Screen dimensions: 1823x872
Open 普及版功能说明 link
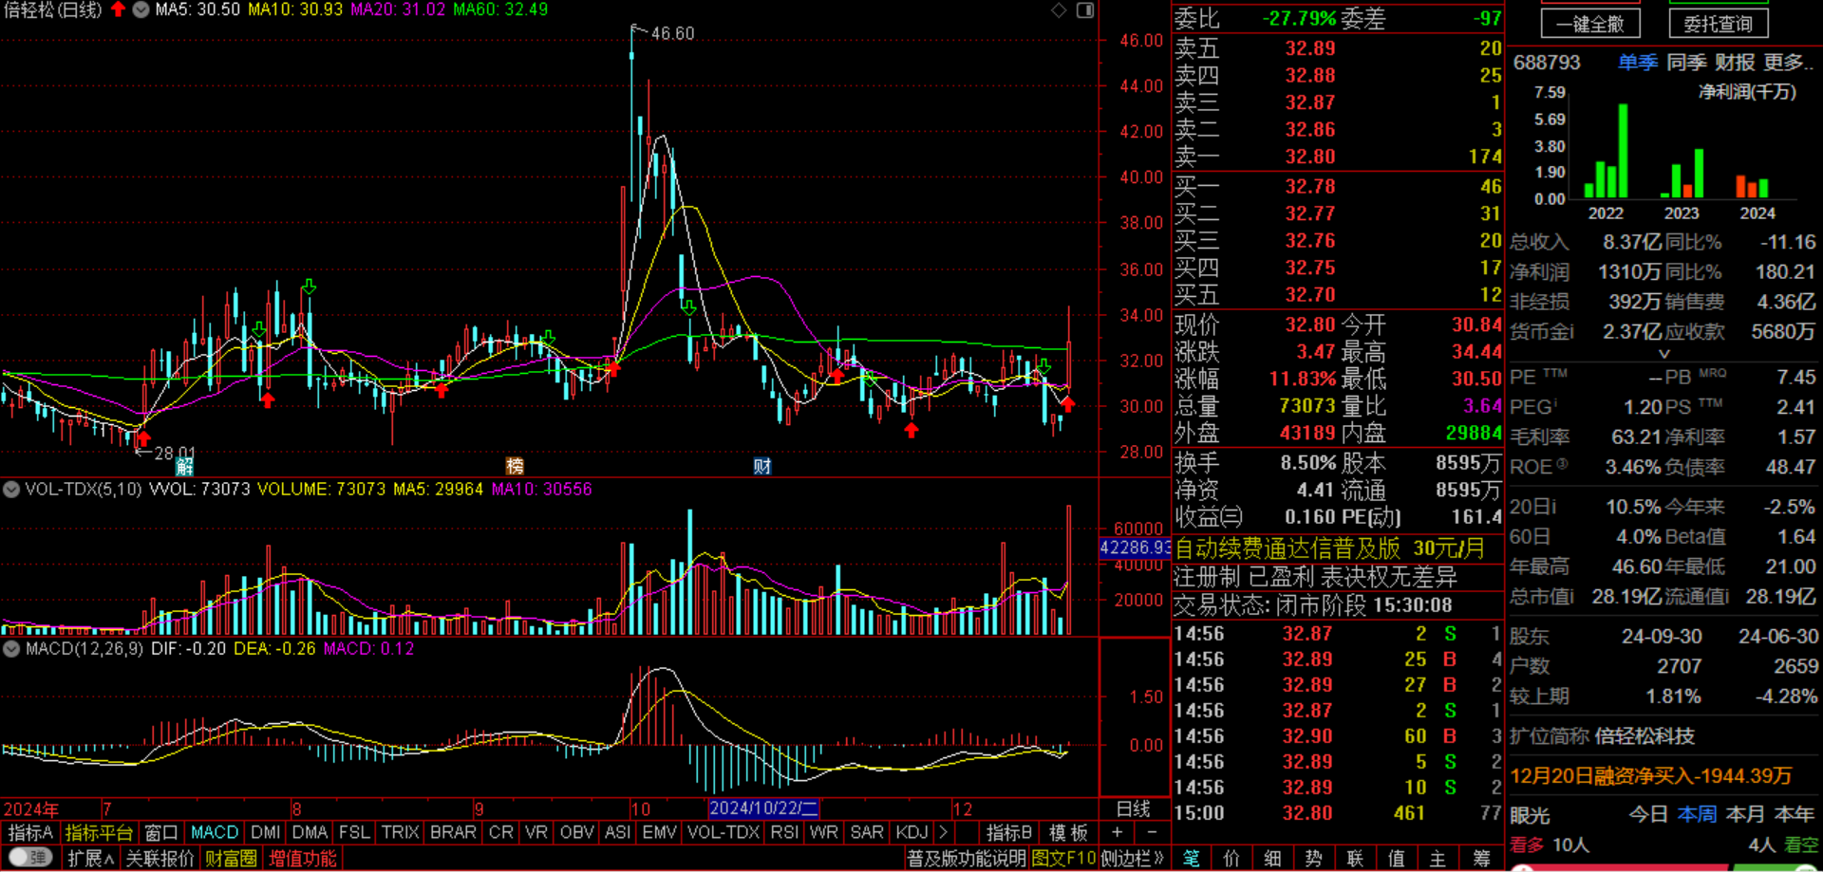967,859
